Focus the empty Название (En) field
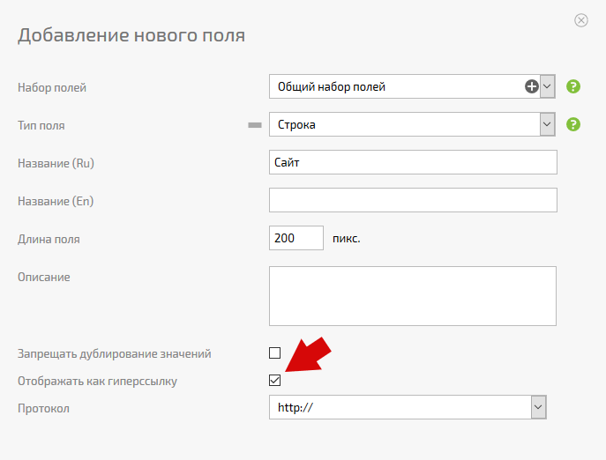This screenshot has height=460, width=606. tap(413, 200)
